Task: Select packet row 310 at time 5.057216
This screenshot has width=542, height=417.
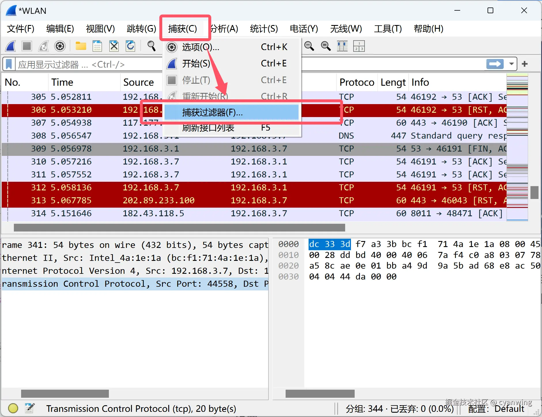Action: [254, 162]
